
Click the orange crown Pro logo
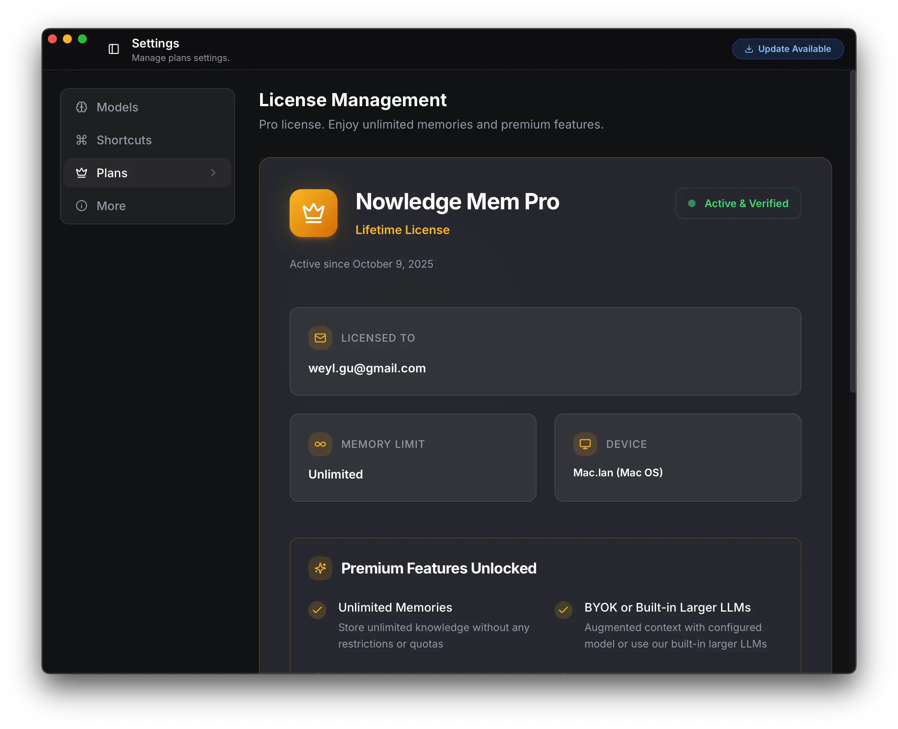(x=313, y=213)
